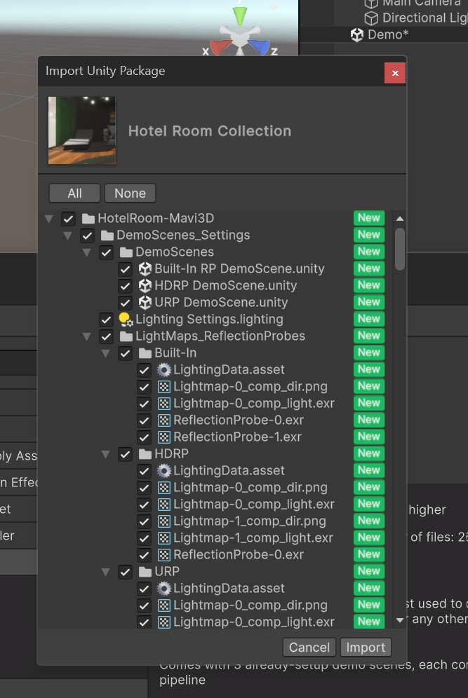Click Directional Light object icon in Hierarchy
The height and width of the screenshot is (698, 468).
[x=371, y=18]
